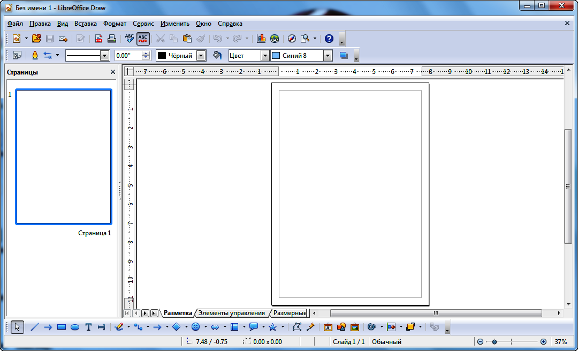Select the Connector tool
578x351 pixels.
[138, 327]
